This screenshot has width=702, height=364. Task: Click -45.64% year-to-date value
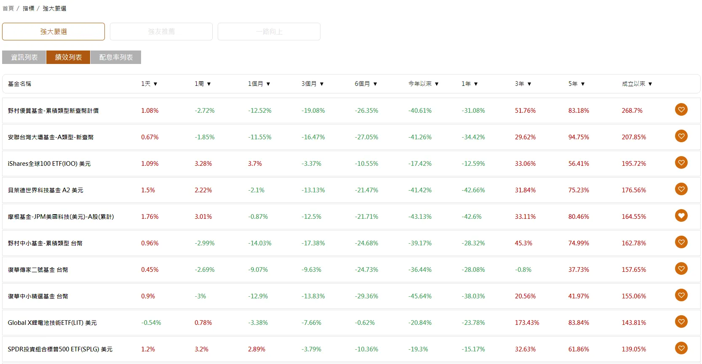(420, 296)
